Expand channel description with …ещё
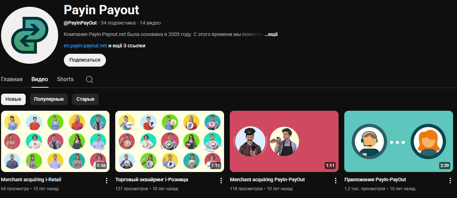Screen dimensions: 457x198 click(x=271, y=35)
